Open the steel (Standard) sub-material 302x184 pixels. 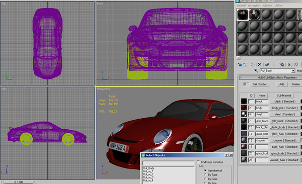coord(285,114)
